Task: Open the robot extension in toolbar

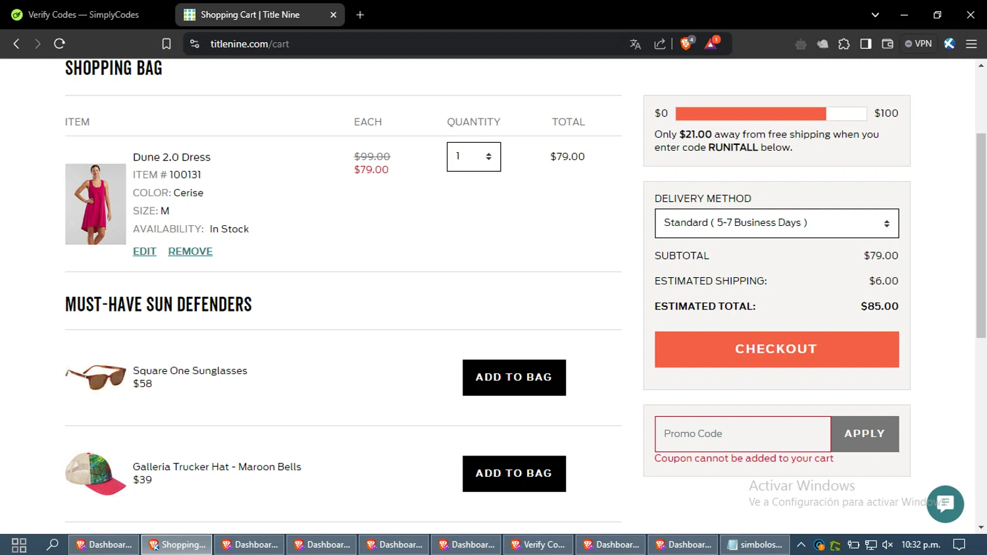Action: point(801,44)
